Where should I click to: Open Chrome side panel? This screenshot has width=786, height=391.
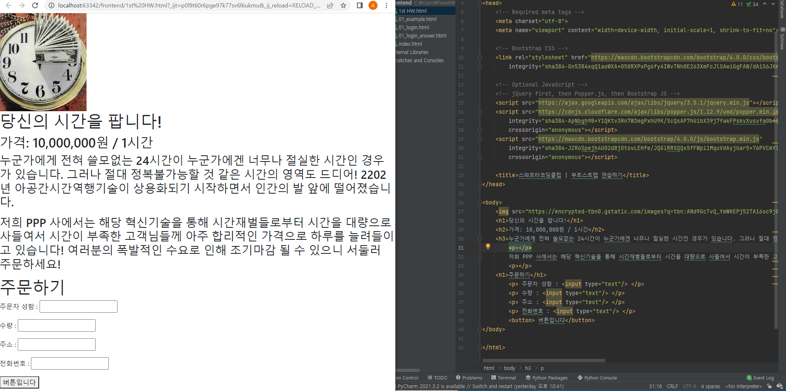click(360, 5)
